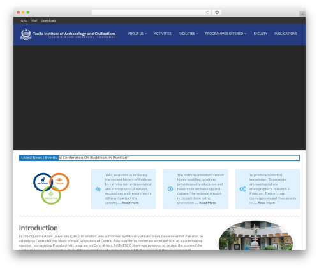Click the Quaid-i-Azam University, Islamabad subtitle
Viewport: 319px width, 269px height.
(x=82, y=37)
